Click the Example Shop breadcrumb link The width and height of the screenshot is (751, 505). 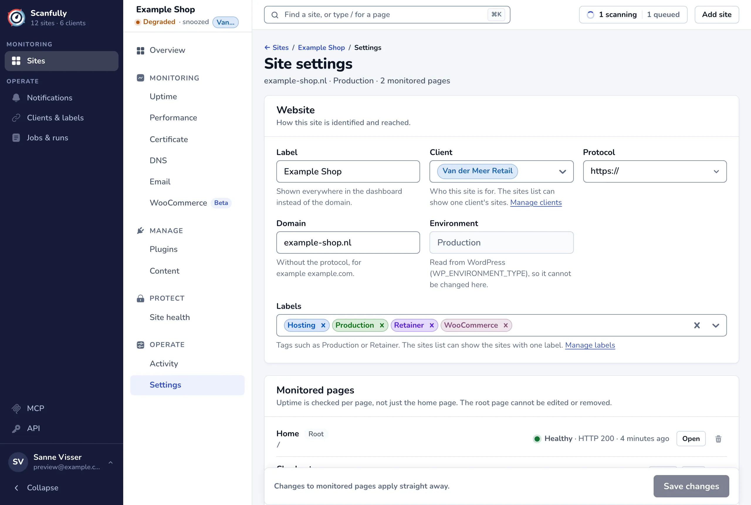tap(321, 48)
